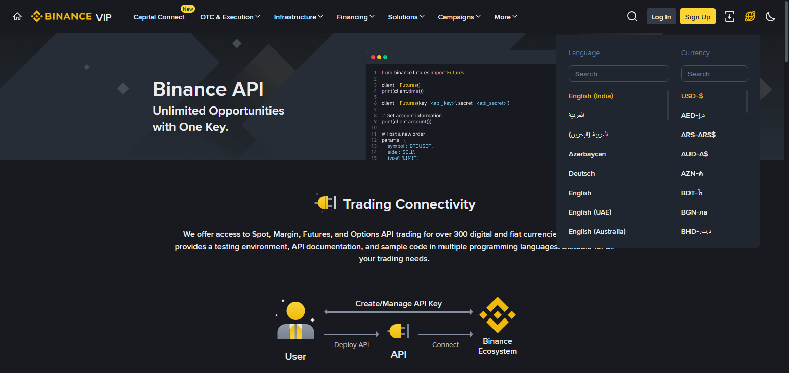Screen dimensions: 789x373
Task: Choose USD-$ currency
Action: coord(692,96)
